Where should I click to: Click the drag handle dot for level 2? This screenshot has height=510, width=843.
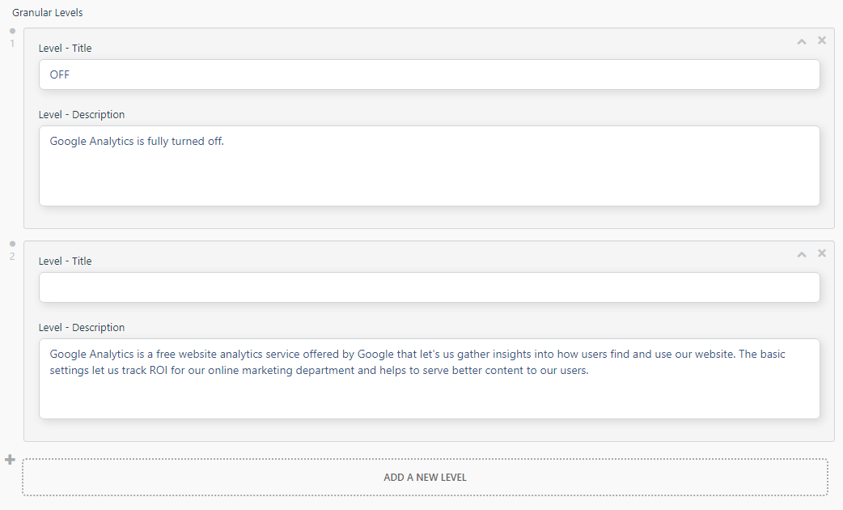pos(11,243)
